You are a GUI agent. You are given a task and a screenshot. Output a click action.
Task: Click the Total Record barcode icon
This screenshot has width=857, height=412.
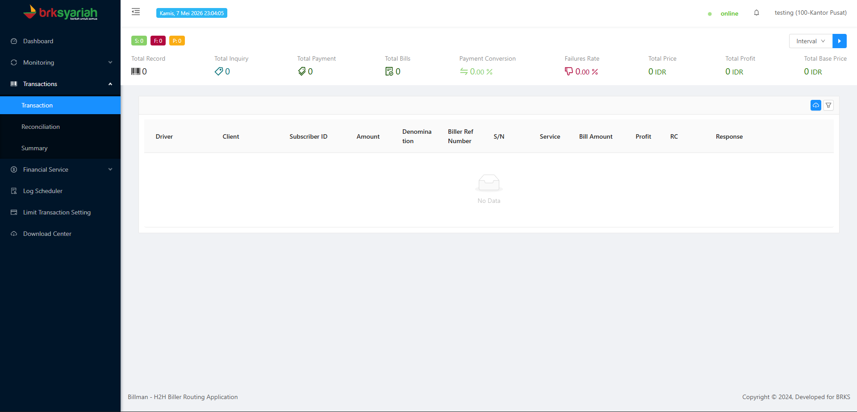[136, 71]
